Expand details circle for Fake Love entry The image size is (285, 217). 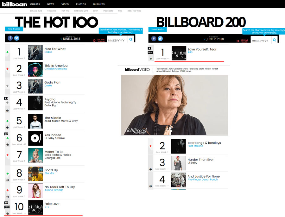[x=8, y=214]
